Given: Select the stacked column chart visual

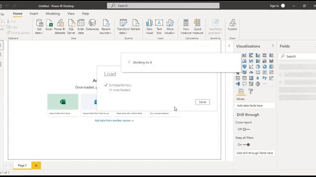Looking at the screenshot, I should (x=244, y=55).
